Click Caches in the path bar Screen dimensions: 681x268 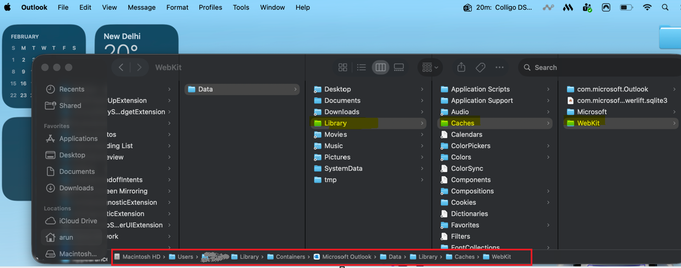(x=460, y=257)
